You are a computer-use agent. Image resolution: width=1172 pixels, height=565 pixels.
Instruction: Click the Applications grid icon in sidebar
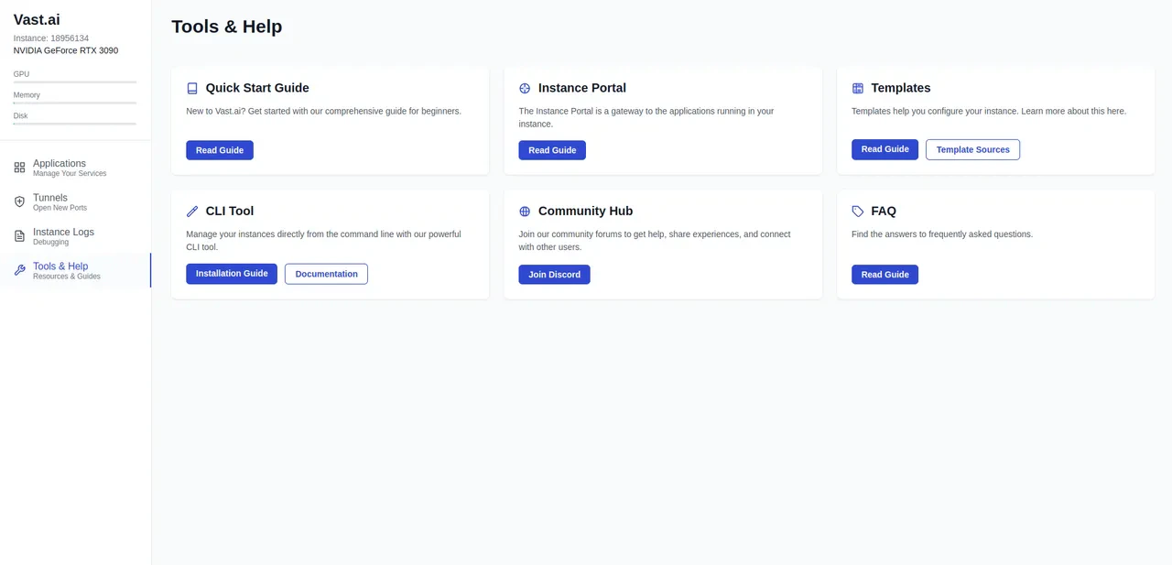tap(19, 168)
